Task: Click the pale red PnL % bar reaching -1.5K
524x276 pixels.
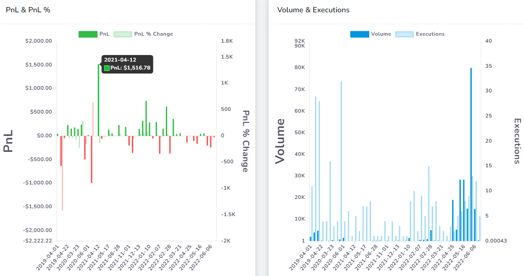Action: [63, 173]
